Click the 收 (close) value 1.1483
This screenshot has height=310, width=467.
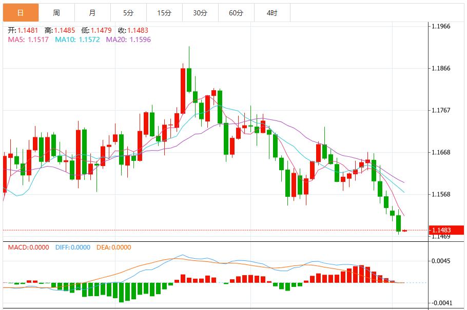(x=134, y=30)
